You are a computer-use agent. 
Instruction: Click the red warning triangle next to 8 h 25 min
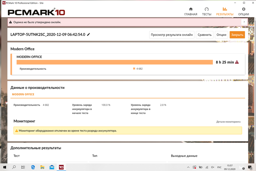coord(237,62)
